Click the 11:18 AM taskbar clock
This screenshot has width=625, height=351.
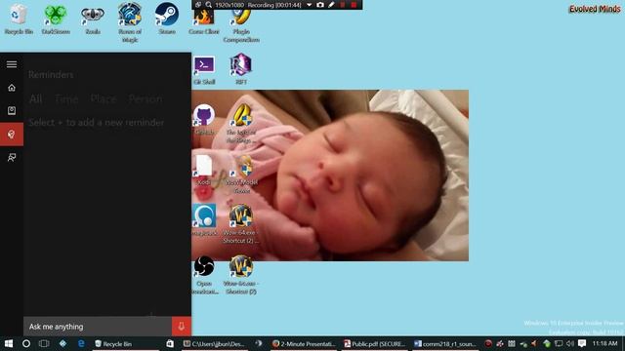604,343
